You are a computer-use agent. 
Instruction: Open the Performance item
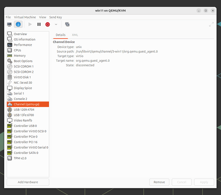28,45
